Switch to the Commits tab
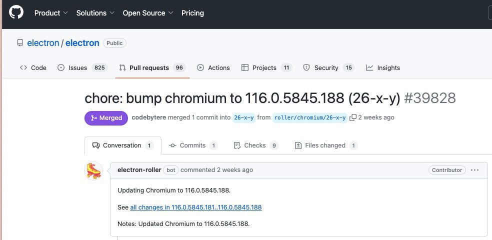Viewport: 492px width, 240px height. click(193, 145)
